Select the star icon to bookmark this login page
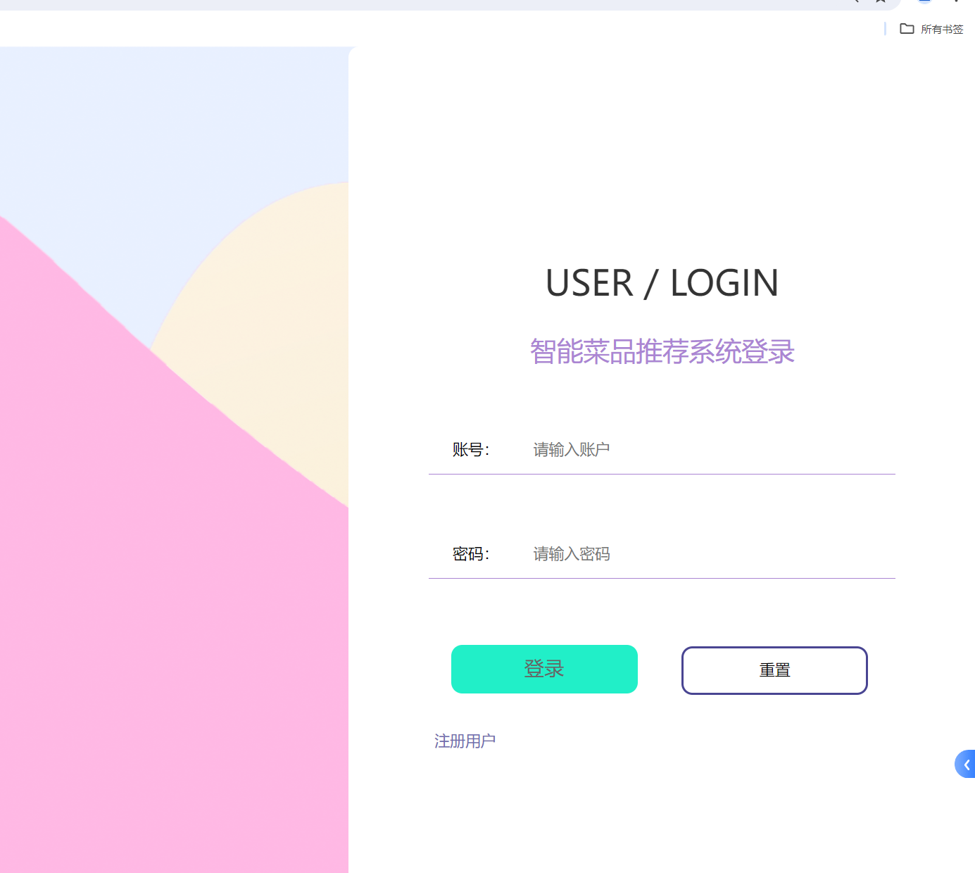 point(879,2)
